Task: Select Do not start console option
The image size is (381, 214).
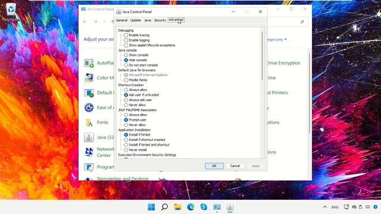Action: coord(126,65)
